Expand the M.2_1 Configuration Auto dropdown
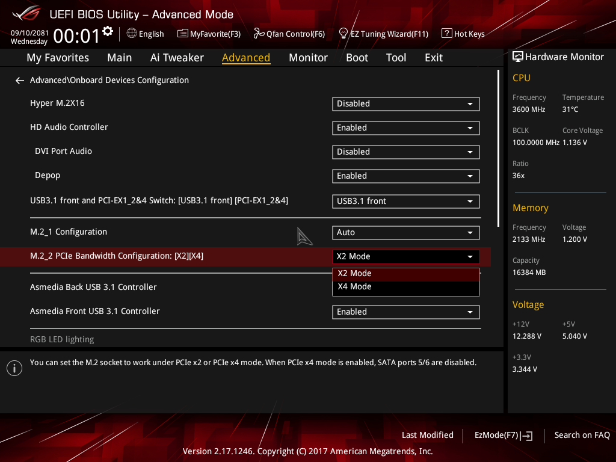 coord(406,233)
